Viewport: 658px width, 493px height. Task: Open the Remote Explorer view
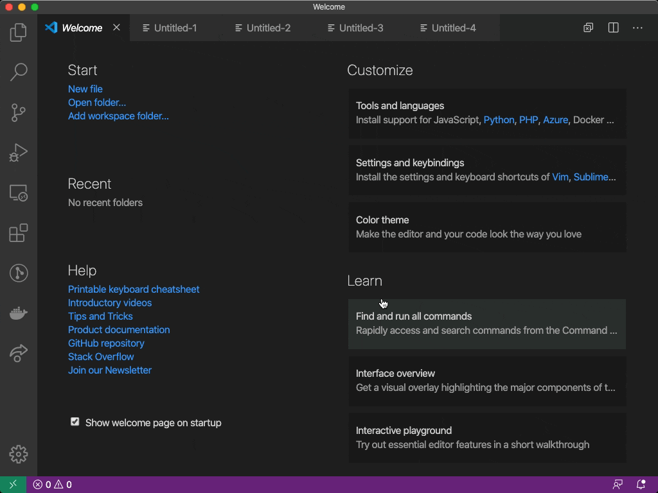pos(18,193)
